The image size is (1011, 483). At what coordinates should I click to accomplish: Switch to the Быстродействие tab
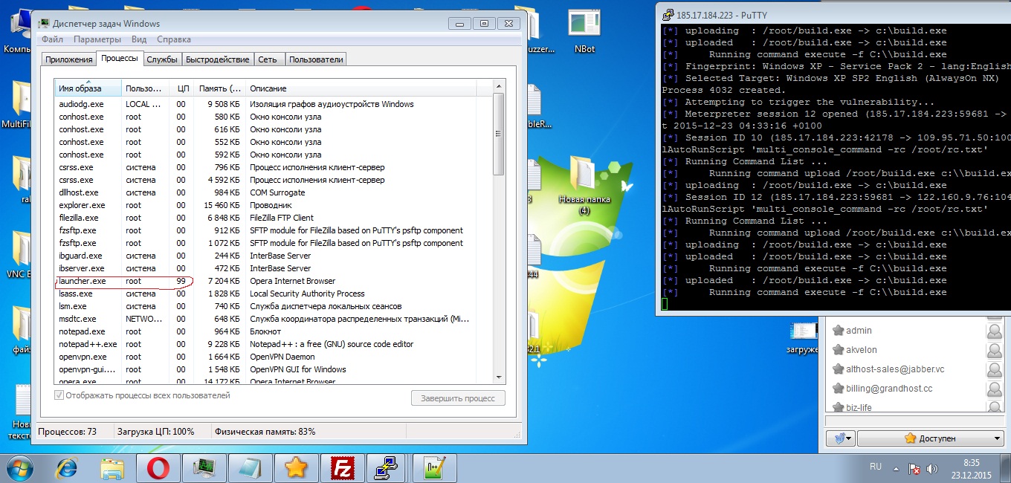(x=218, y=59)
